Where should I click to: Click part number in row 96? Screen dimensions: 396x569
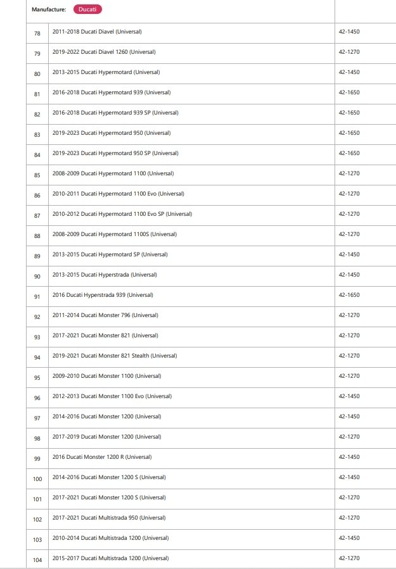[x=349, y=396]
